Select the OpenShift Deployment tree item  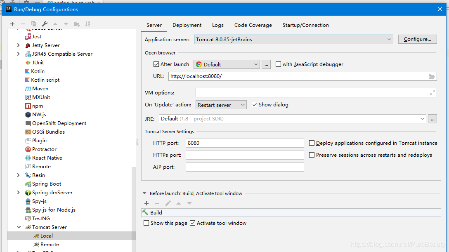pyautogui.click(x=59, y=123)
